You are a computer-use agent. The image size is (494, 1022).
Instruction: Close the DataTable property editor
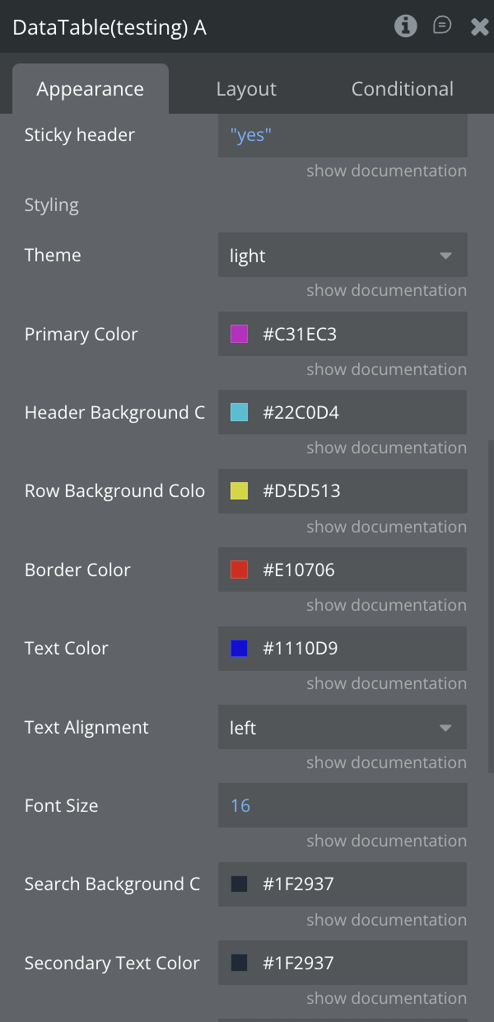coord(479,27)
